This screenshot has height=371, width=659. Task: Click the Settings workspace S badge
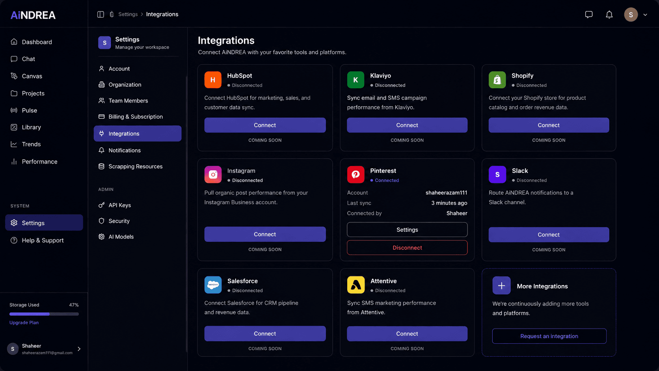click(104, 43)
